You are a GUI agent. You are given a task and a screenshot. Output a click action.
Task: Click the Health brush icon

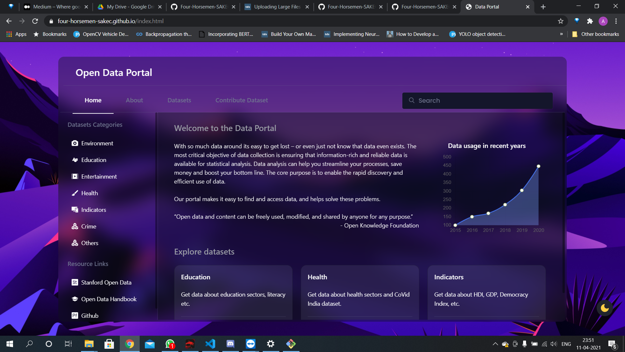(75, 193)
